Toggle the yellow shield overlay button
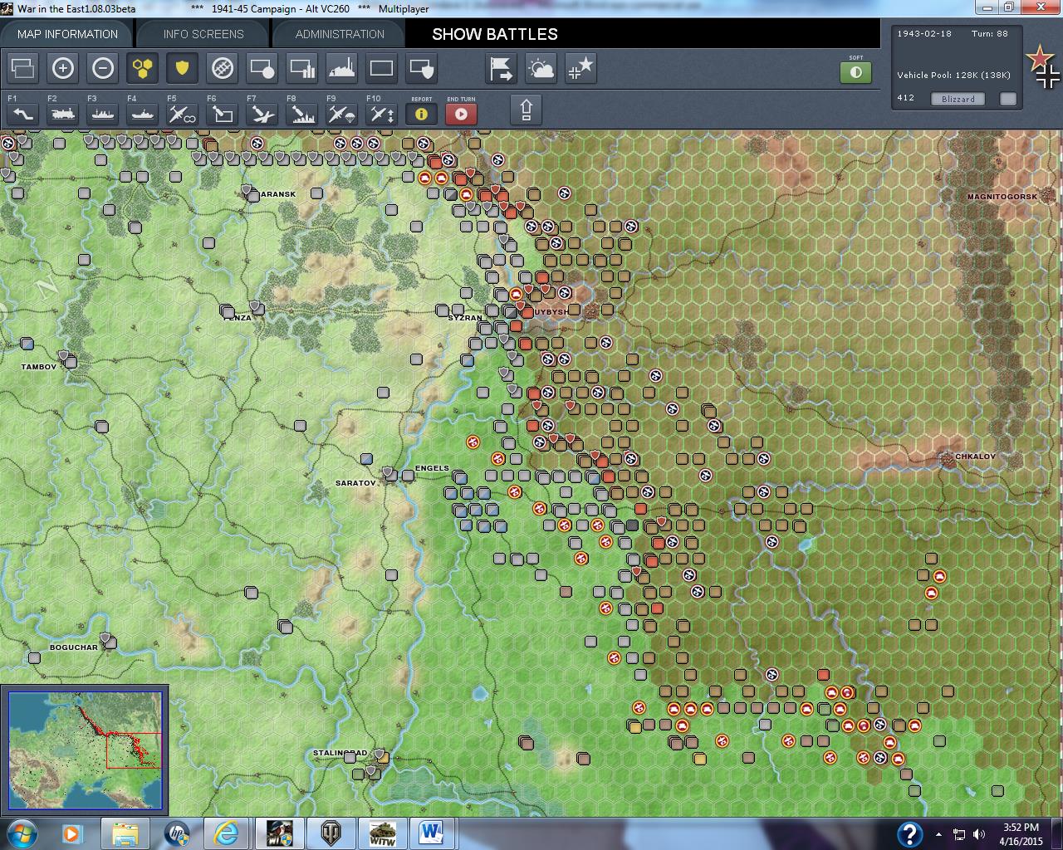Viewport: 1063px width, 850px height. [x=183, y=68]
